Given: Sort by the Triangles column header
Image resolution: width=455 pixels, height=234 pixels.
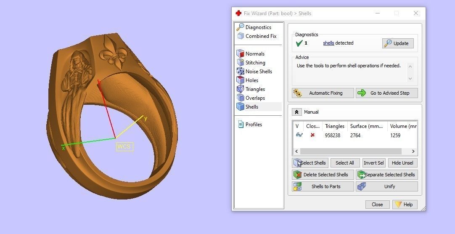Looking at the screenshot, I should 335,126.
